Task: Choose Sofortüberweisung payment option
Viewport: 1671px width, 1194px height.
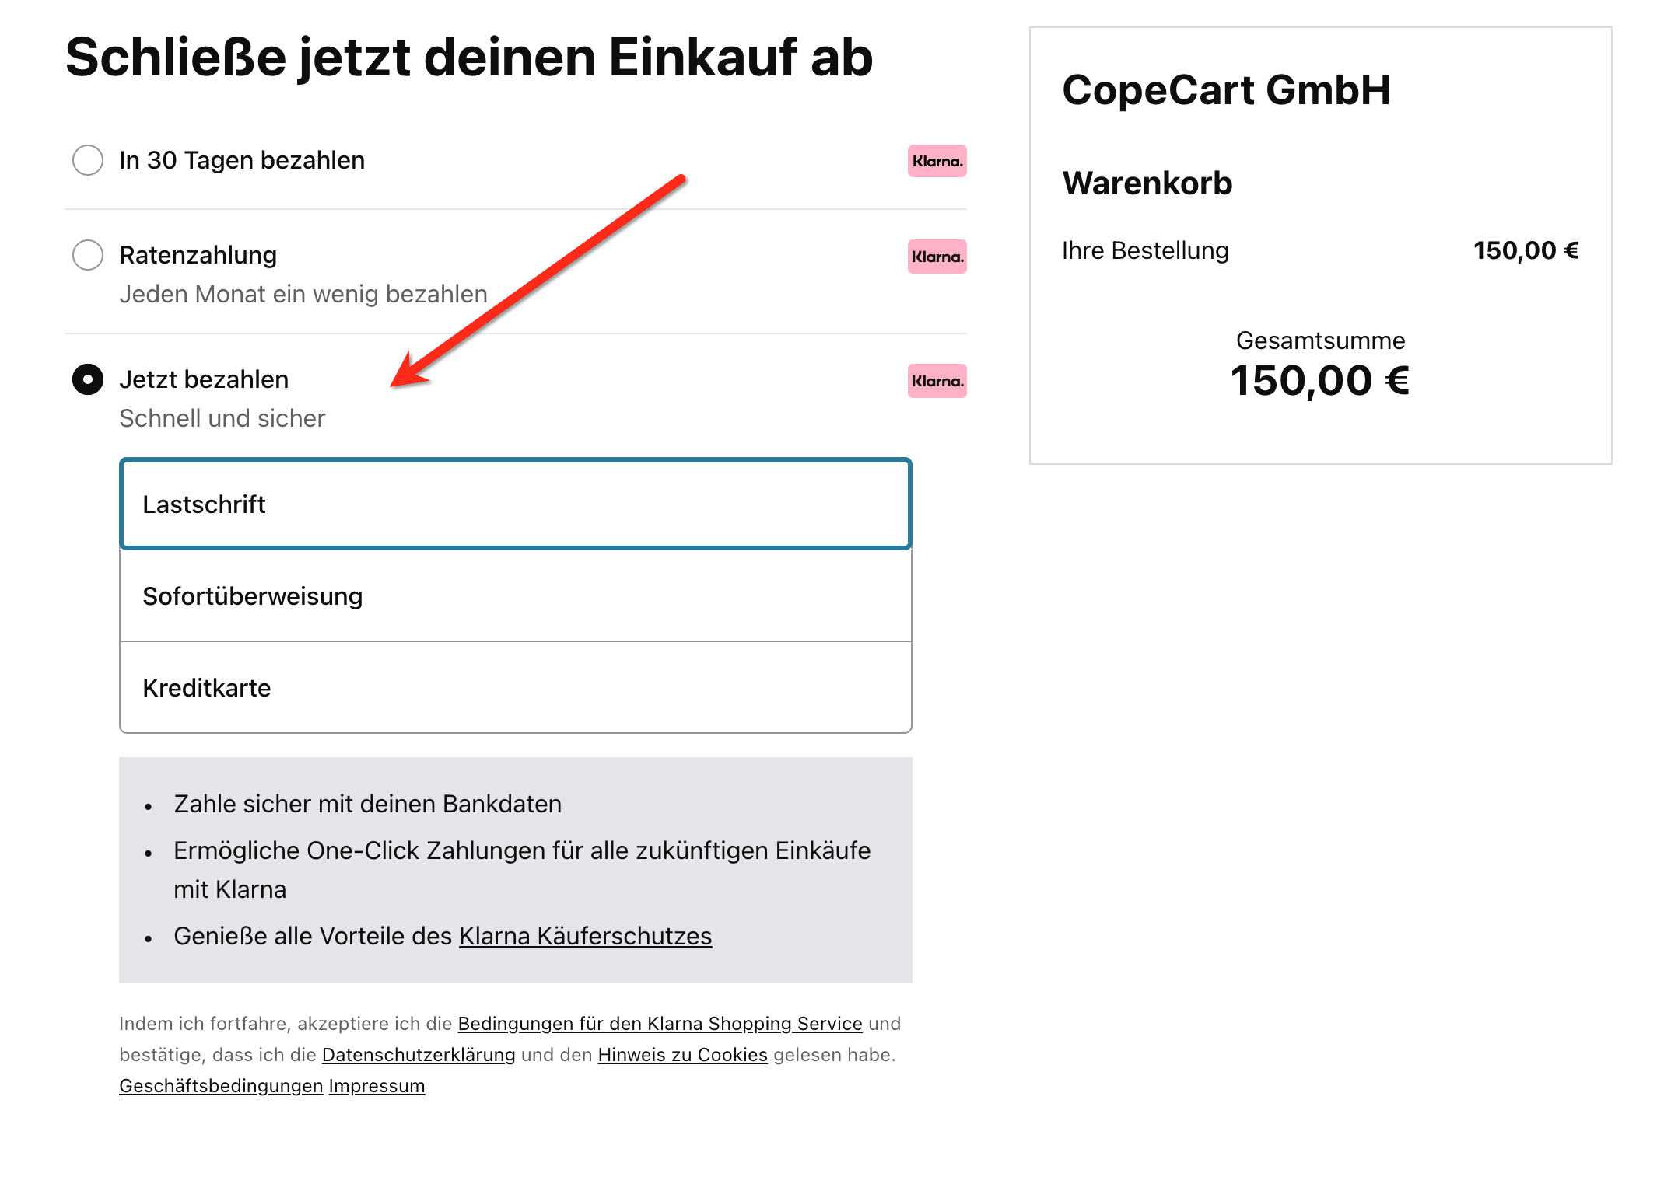Action: tap(515, 596)
